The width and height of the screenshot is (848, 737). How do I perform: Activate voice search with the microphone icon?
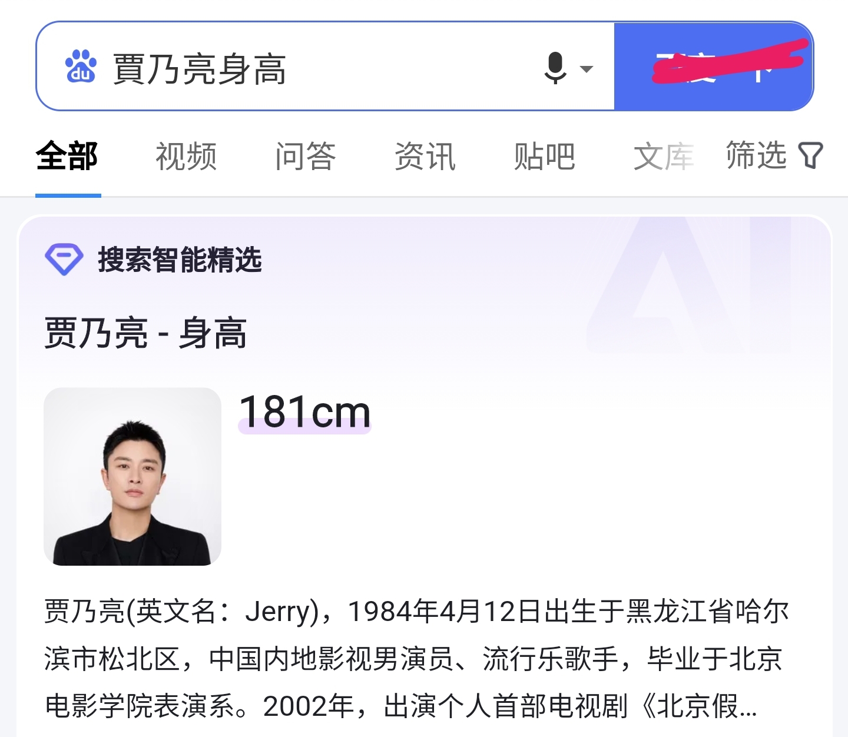click(555, 67)
